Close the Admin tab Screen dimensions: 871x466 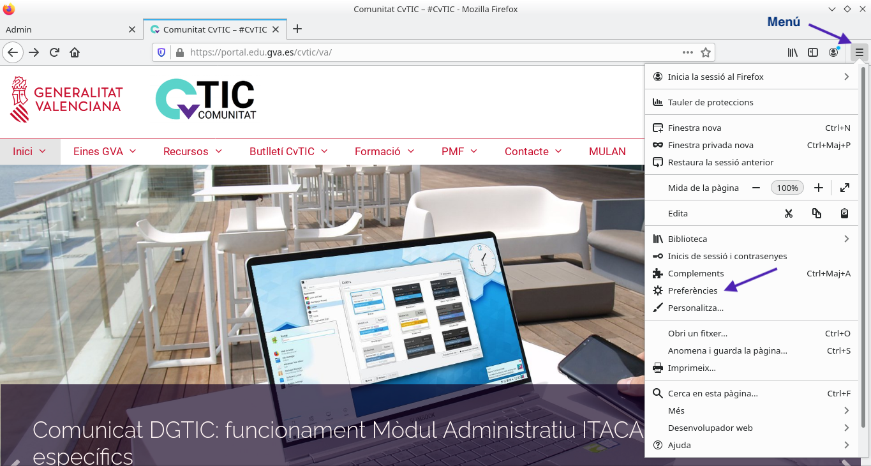point(132,29)
